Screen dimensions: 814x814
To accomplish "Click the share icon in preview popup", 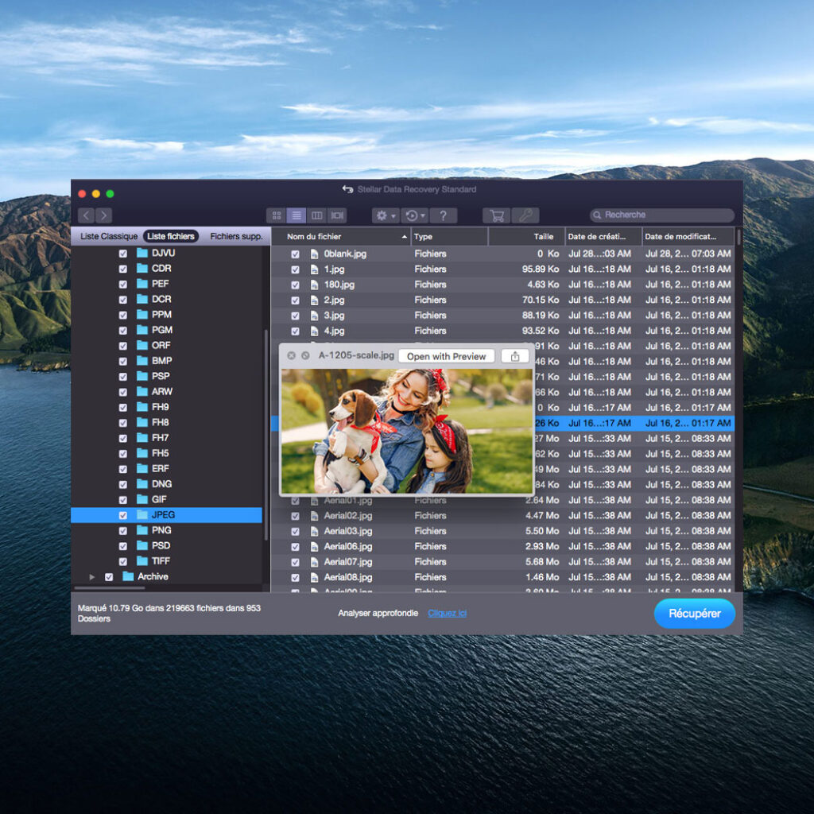I will 515,356.
